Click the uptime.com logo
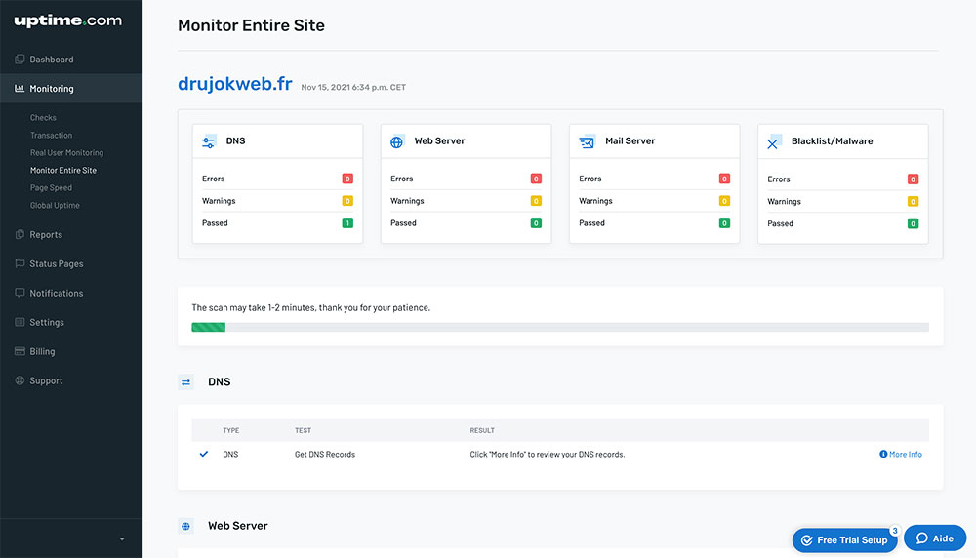The image size is (976, 558). click(x=68, y=20)
